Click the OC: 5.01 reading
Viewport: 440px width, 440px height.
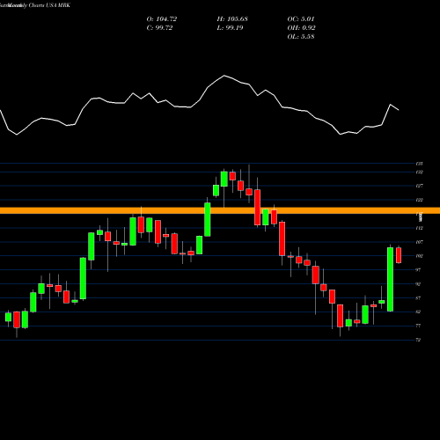pos(301,19)
